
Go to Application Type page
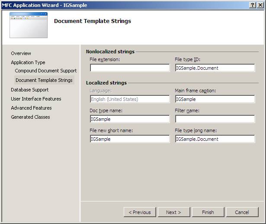28,62
